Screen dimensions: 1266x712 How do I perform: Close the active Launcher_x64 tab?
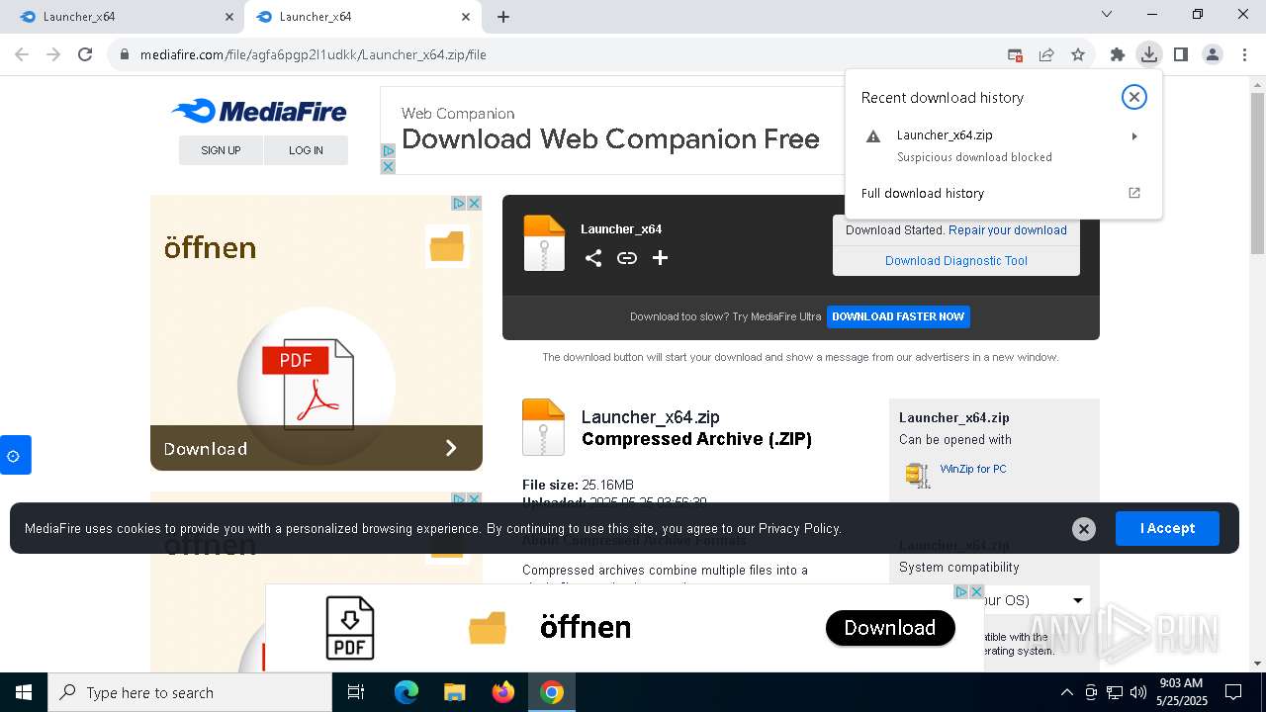click(x=466, y=17)
